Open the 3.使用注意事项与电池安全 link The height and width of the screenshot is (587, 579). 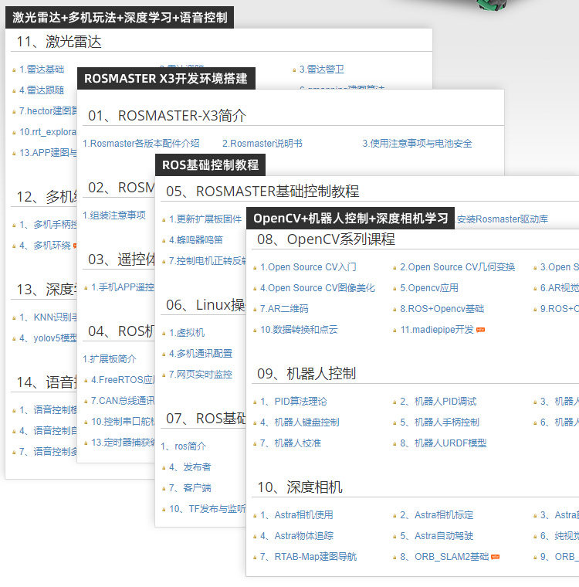point(417,144)
